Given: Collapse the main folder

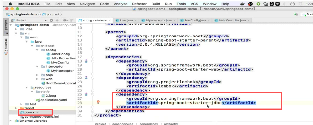Looking at the screenshot, I should [21, 37].
